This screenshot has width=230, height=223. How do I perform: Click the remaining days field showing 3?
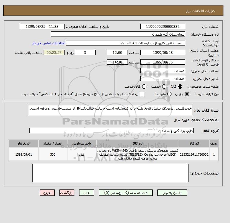[x=85, y=52]
